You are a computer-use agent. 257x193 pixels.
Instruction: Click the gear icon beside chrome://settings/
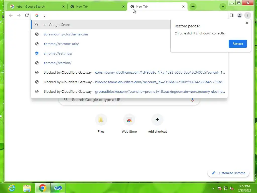(x=37, y=53)
